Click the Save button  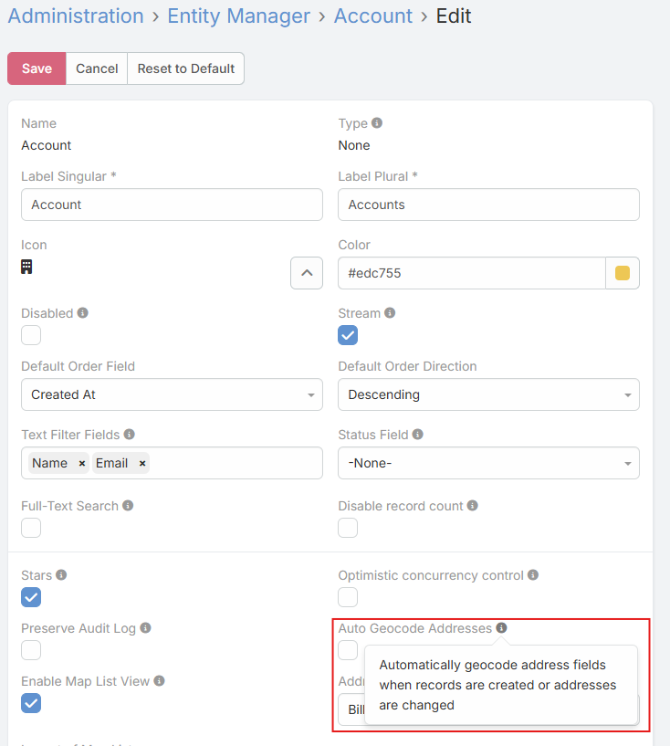(x=37, y=68)
